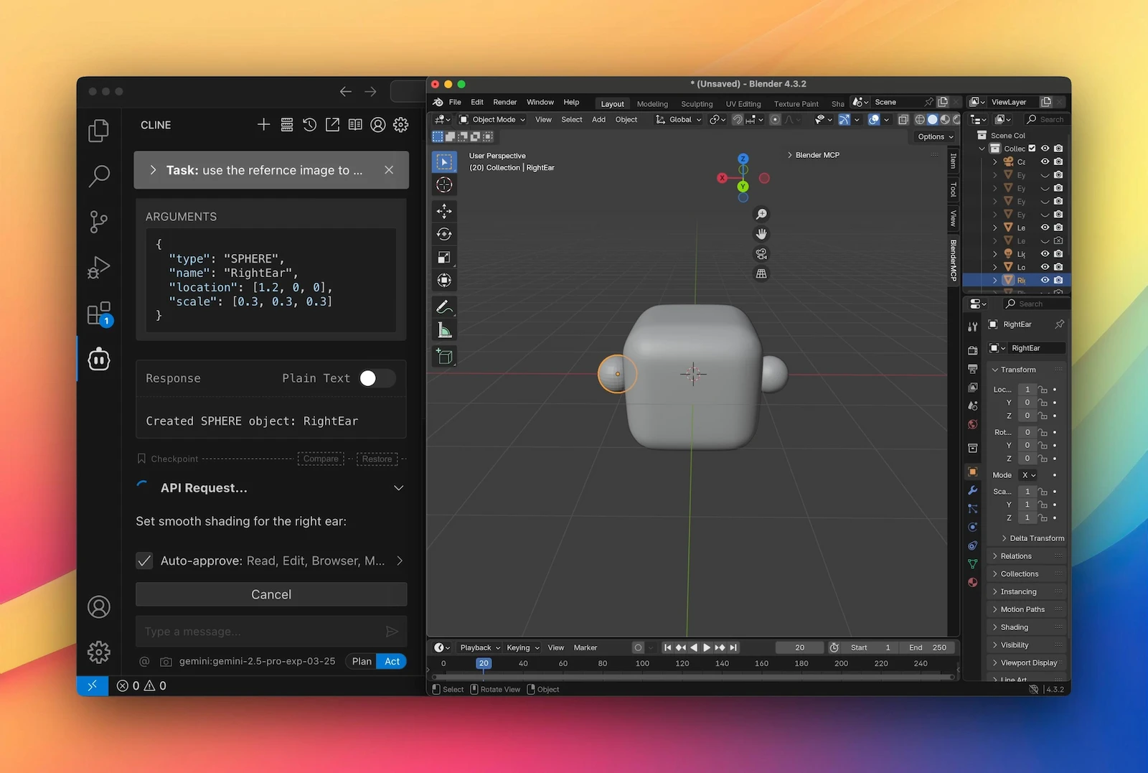Pick the Scale tool in Blender
This screenshot has height=773, width=1148.
(444, 257)
